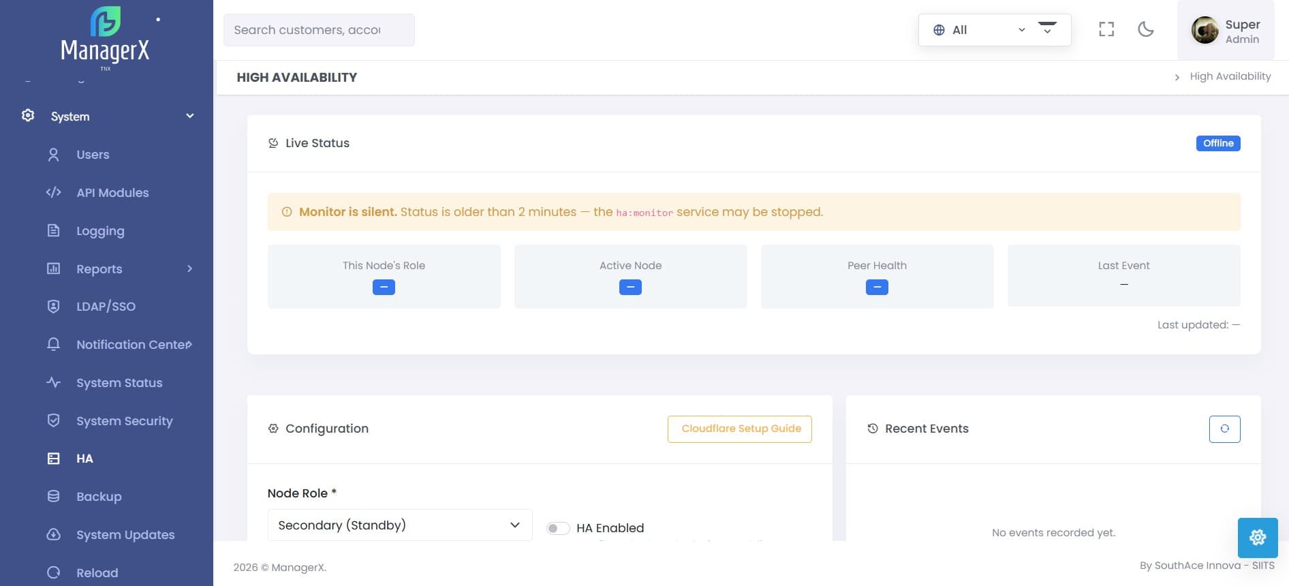Image resolution: width=1289 pixels, height=586 pixels.
Task: Refresh the Recent Events list
Action: click(1224, 429)
